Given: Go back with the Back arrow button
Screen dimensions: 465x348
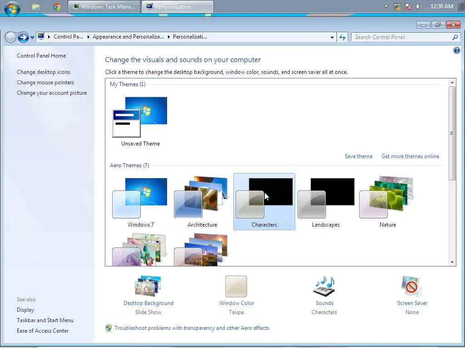Looking at the screenshot, I should pyautogui.click(x=10, y=37).
